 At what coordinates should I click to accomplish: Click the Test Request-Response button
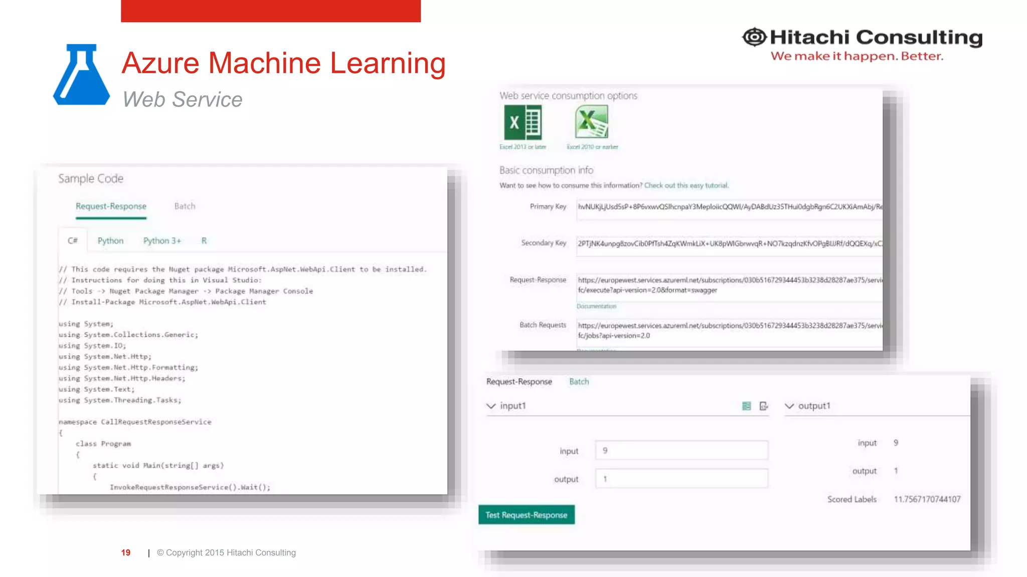(527, 515)
